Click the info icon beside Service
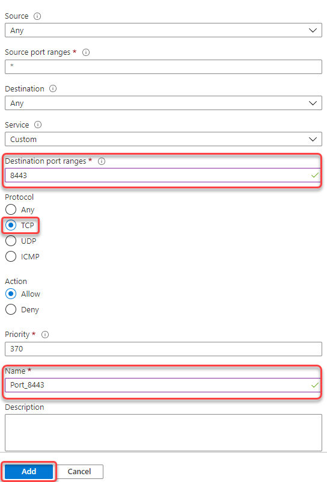This screenshot has width=327, height=482. click(38, 125)
